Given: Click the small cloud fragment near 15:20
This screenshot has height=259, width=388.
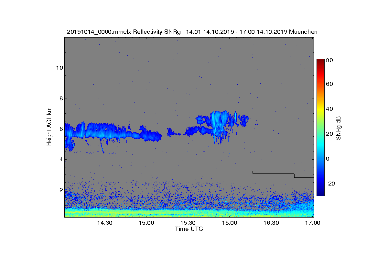Looking at the screenshot, I should click(x=173, y=132).
